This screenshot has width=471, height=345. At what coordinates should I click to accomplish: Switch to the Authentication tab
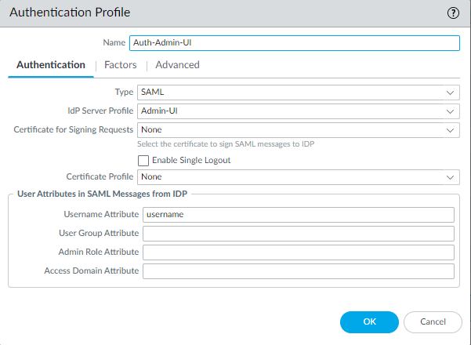pos(51,65)
